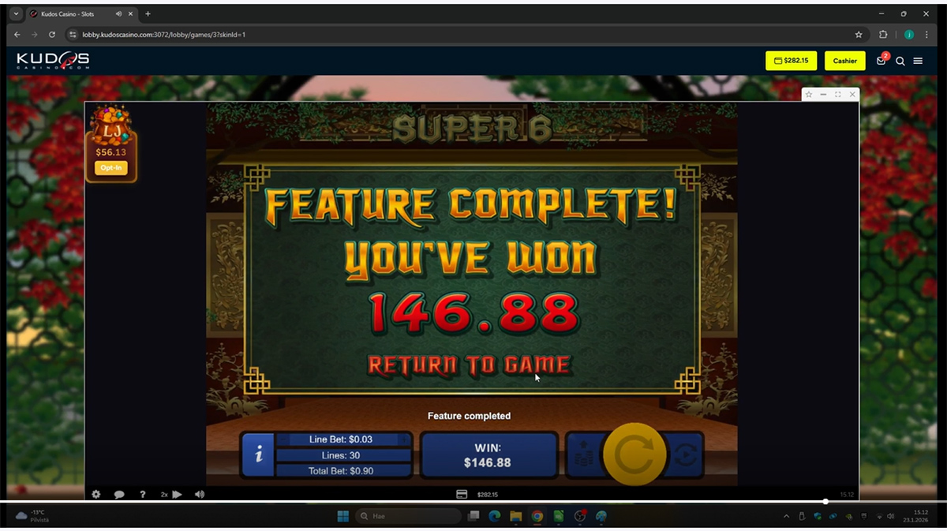Toggle 2x fast play speed
The width and height of the screenshot is (947, 531).
171,495
